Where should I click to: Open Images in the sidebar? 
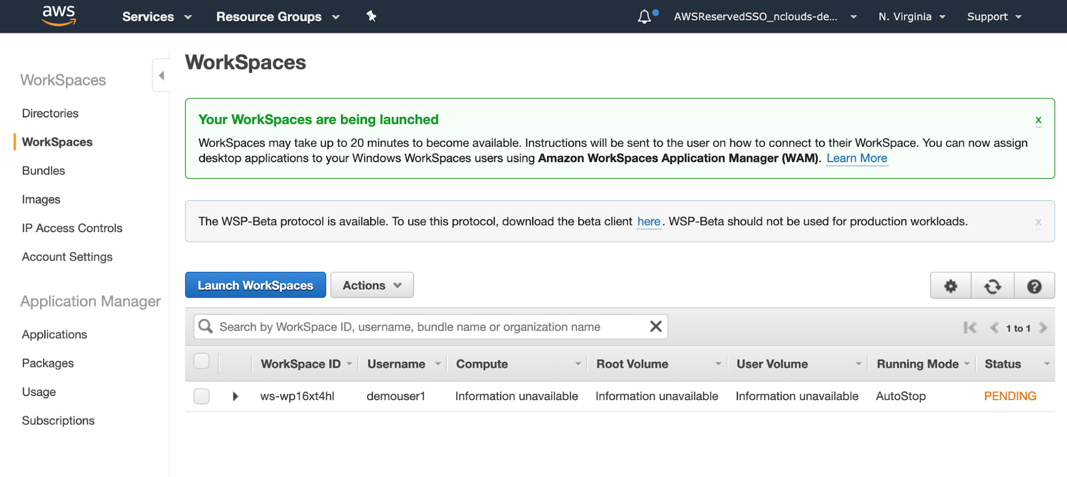41,200
